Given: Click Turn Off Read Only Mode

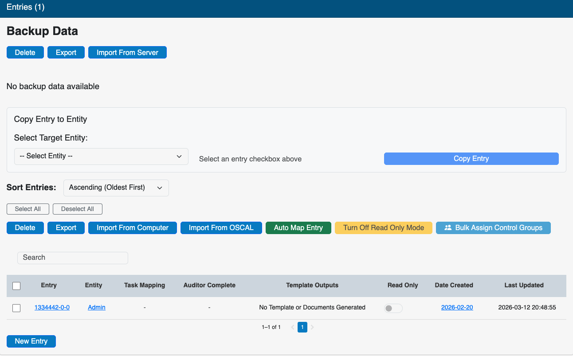Looking at the screenshot, I should coord(383,228).
